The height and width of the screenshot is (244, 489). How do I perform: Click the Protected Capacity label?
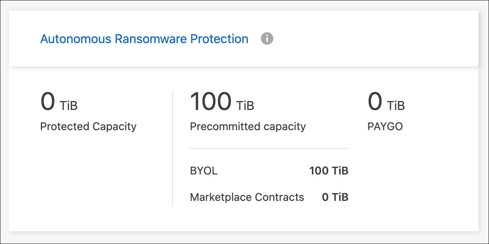pos(88,126)
